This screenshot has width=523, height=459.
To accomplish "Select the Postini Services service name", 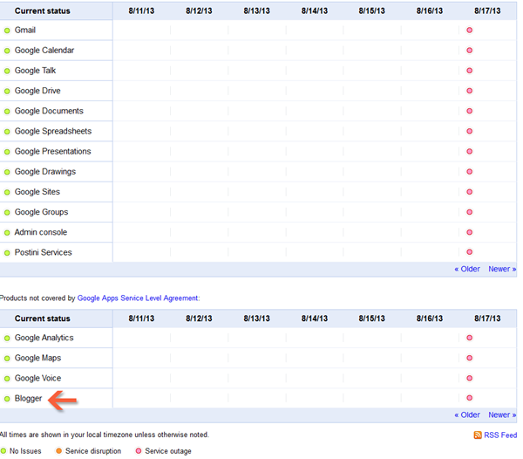I will [43, 252].
